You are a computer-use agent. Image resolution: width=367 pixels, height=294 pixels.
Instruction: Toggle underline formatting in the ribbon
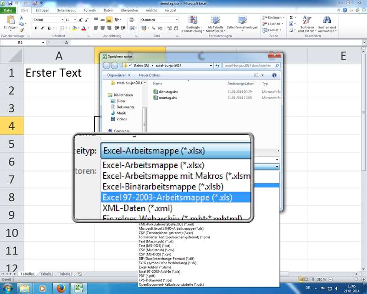tap(48, 28)
